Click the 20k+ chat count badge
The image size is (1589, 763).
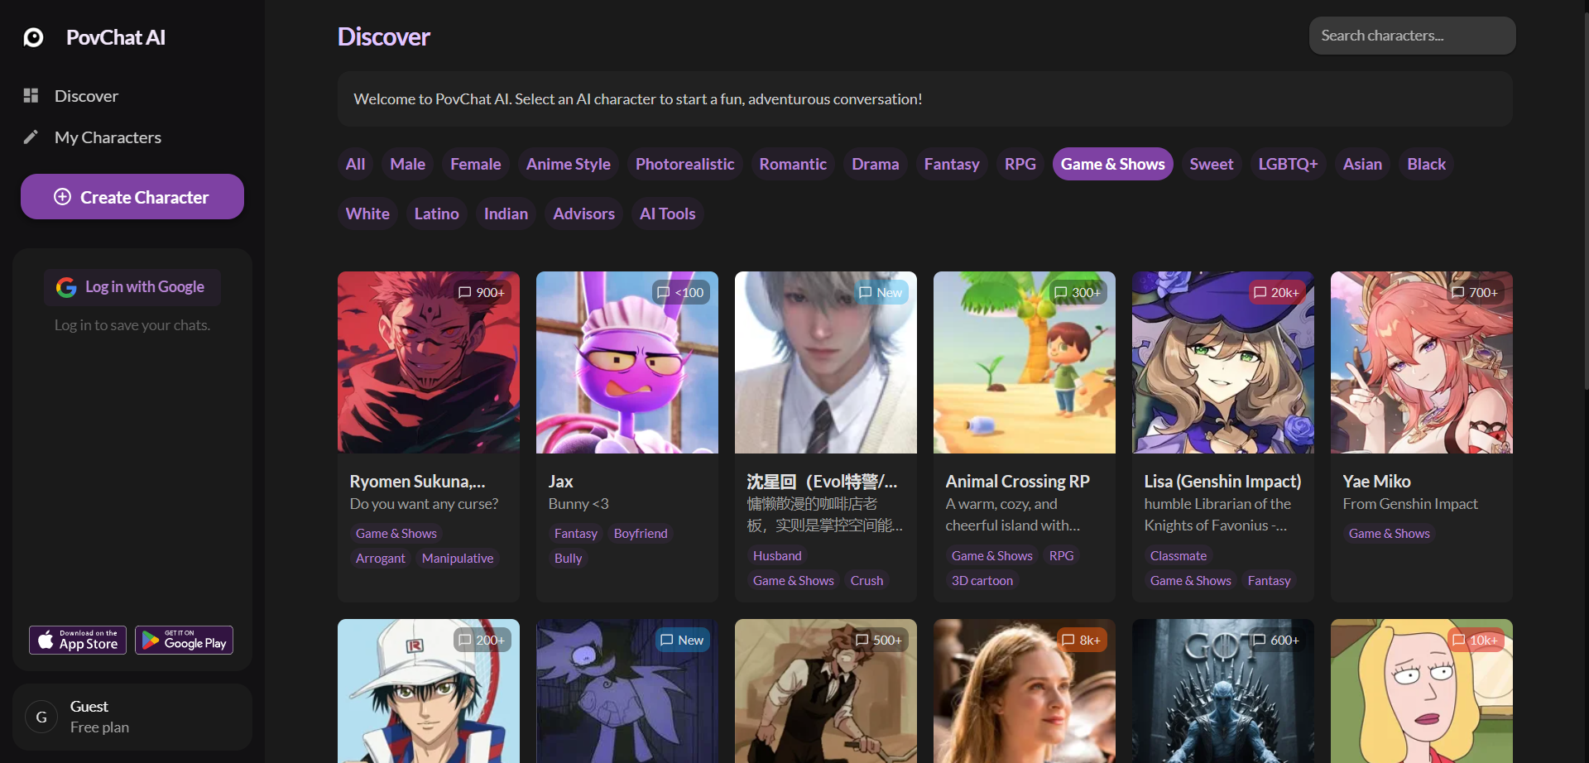(1277, 292)
